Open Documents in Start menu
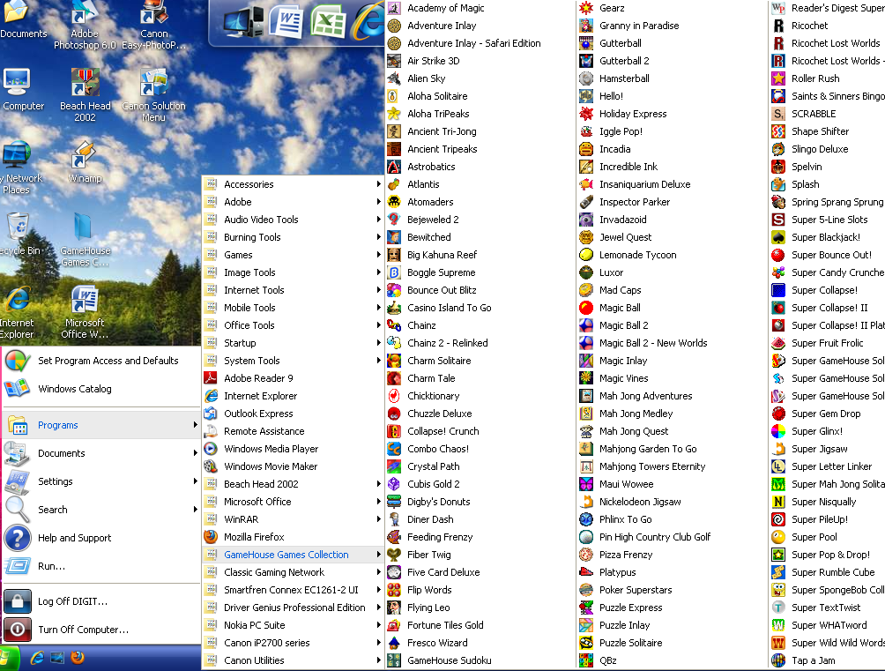Screen dimensions: 885x671 (x=101, y=453)
